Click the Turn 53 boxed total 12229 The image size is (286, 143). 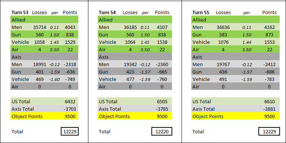pos(70,131)
